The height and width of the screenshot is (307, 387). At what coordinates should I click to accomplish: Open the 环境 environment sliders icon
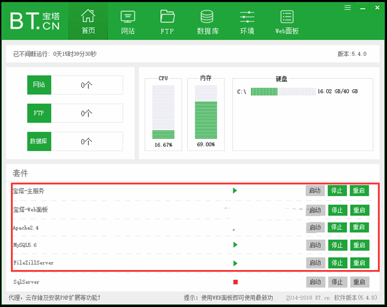(x=247, y=21)
